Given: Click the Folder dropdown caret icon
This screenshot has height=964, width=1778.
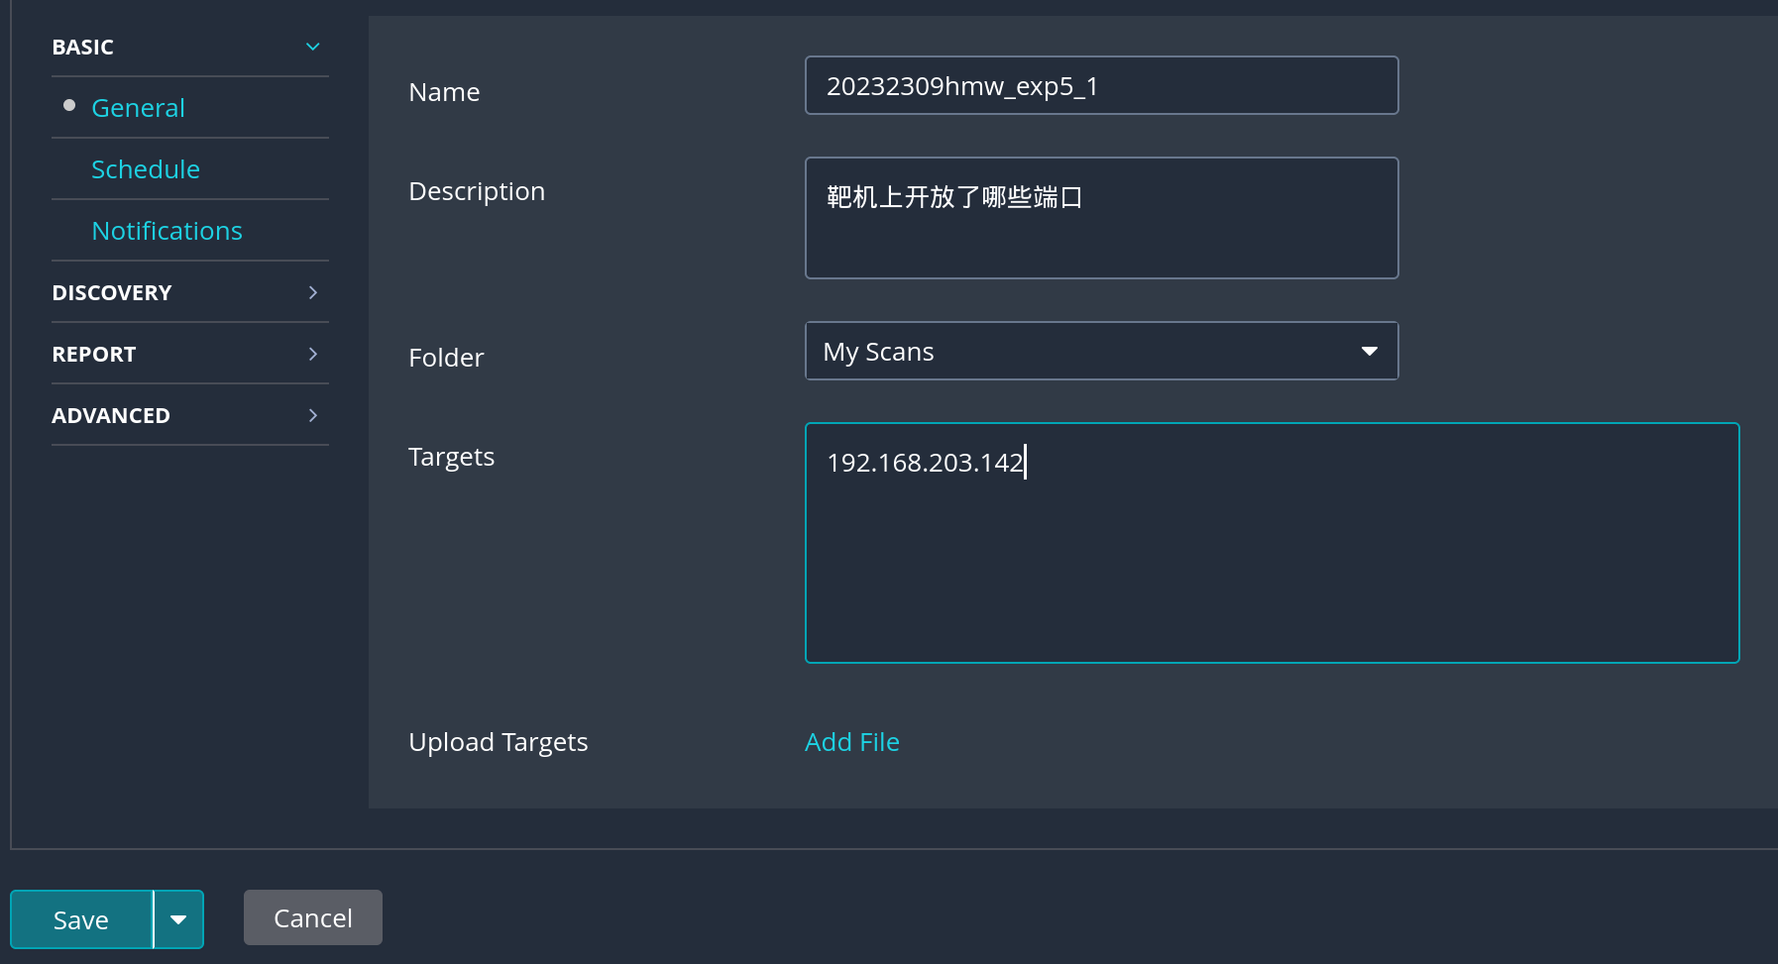Looking at the screenshot, I should pyautogui.click(x=1369, y=351).
